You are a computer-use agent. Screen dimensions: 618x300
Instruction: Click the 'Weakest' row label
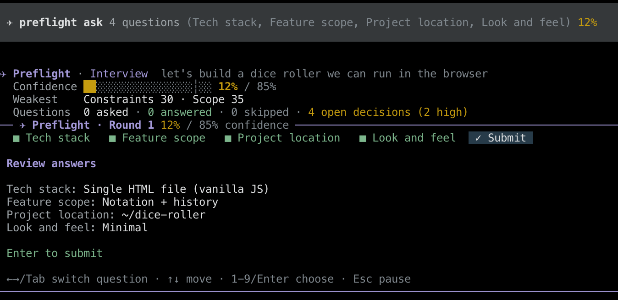pos(35,99)
